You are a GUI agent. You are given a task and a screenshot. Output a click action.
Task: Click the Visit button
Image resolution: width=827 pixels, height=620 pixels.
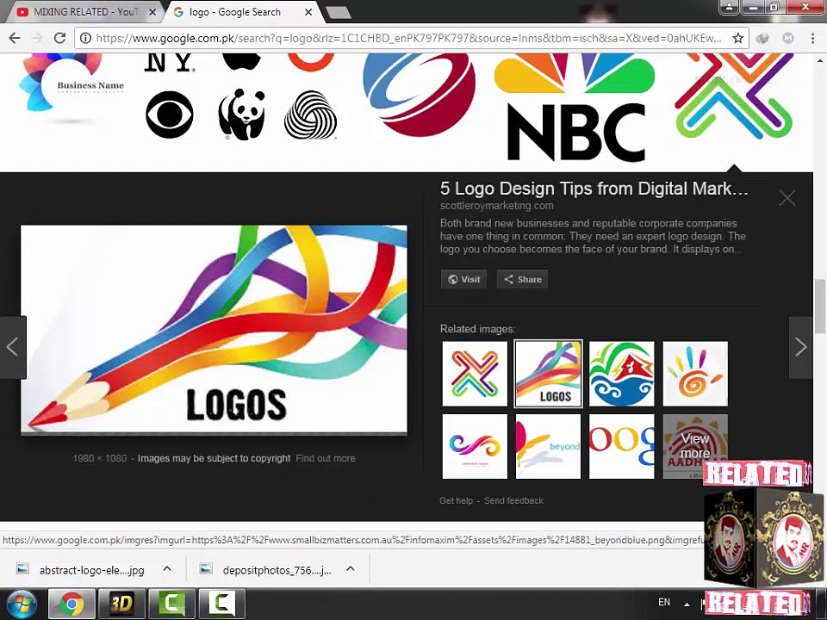point(463,279)
